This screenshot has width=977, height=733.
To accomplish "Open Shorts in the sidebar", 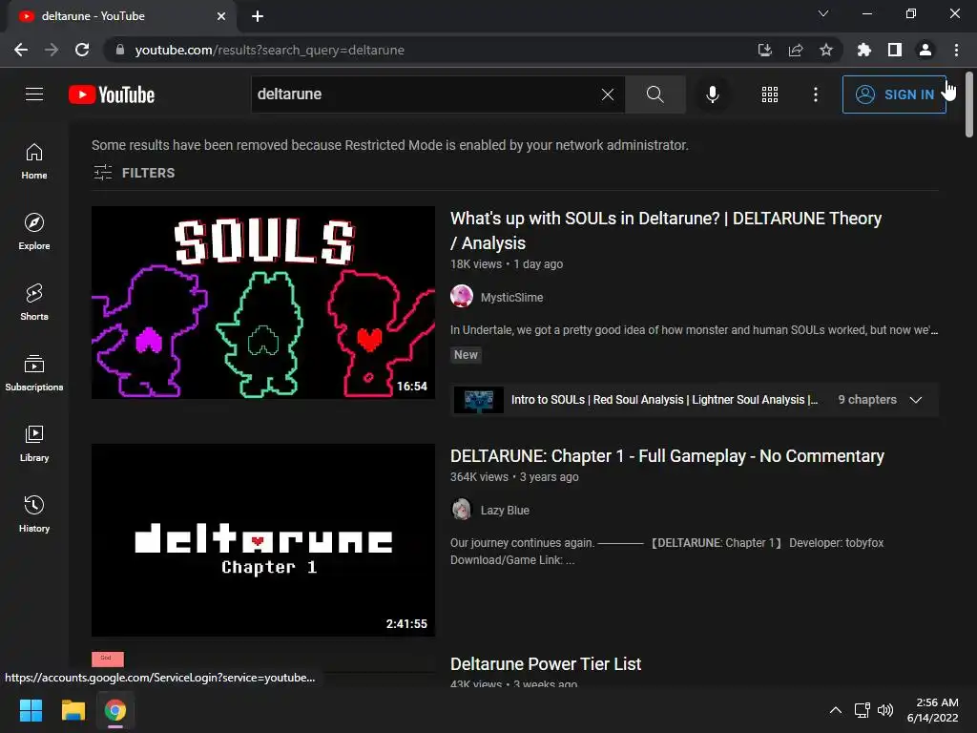I will click(34, 303).
